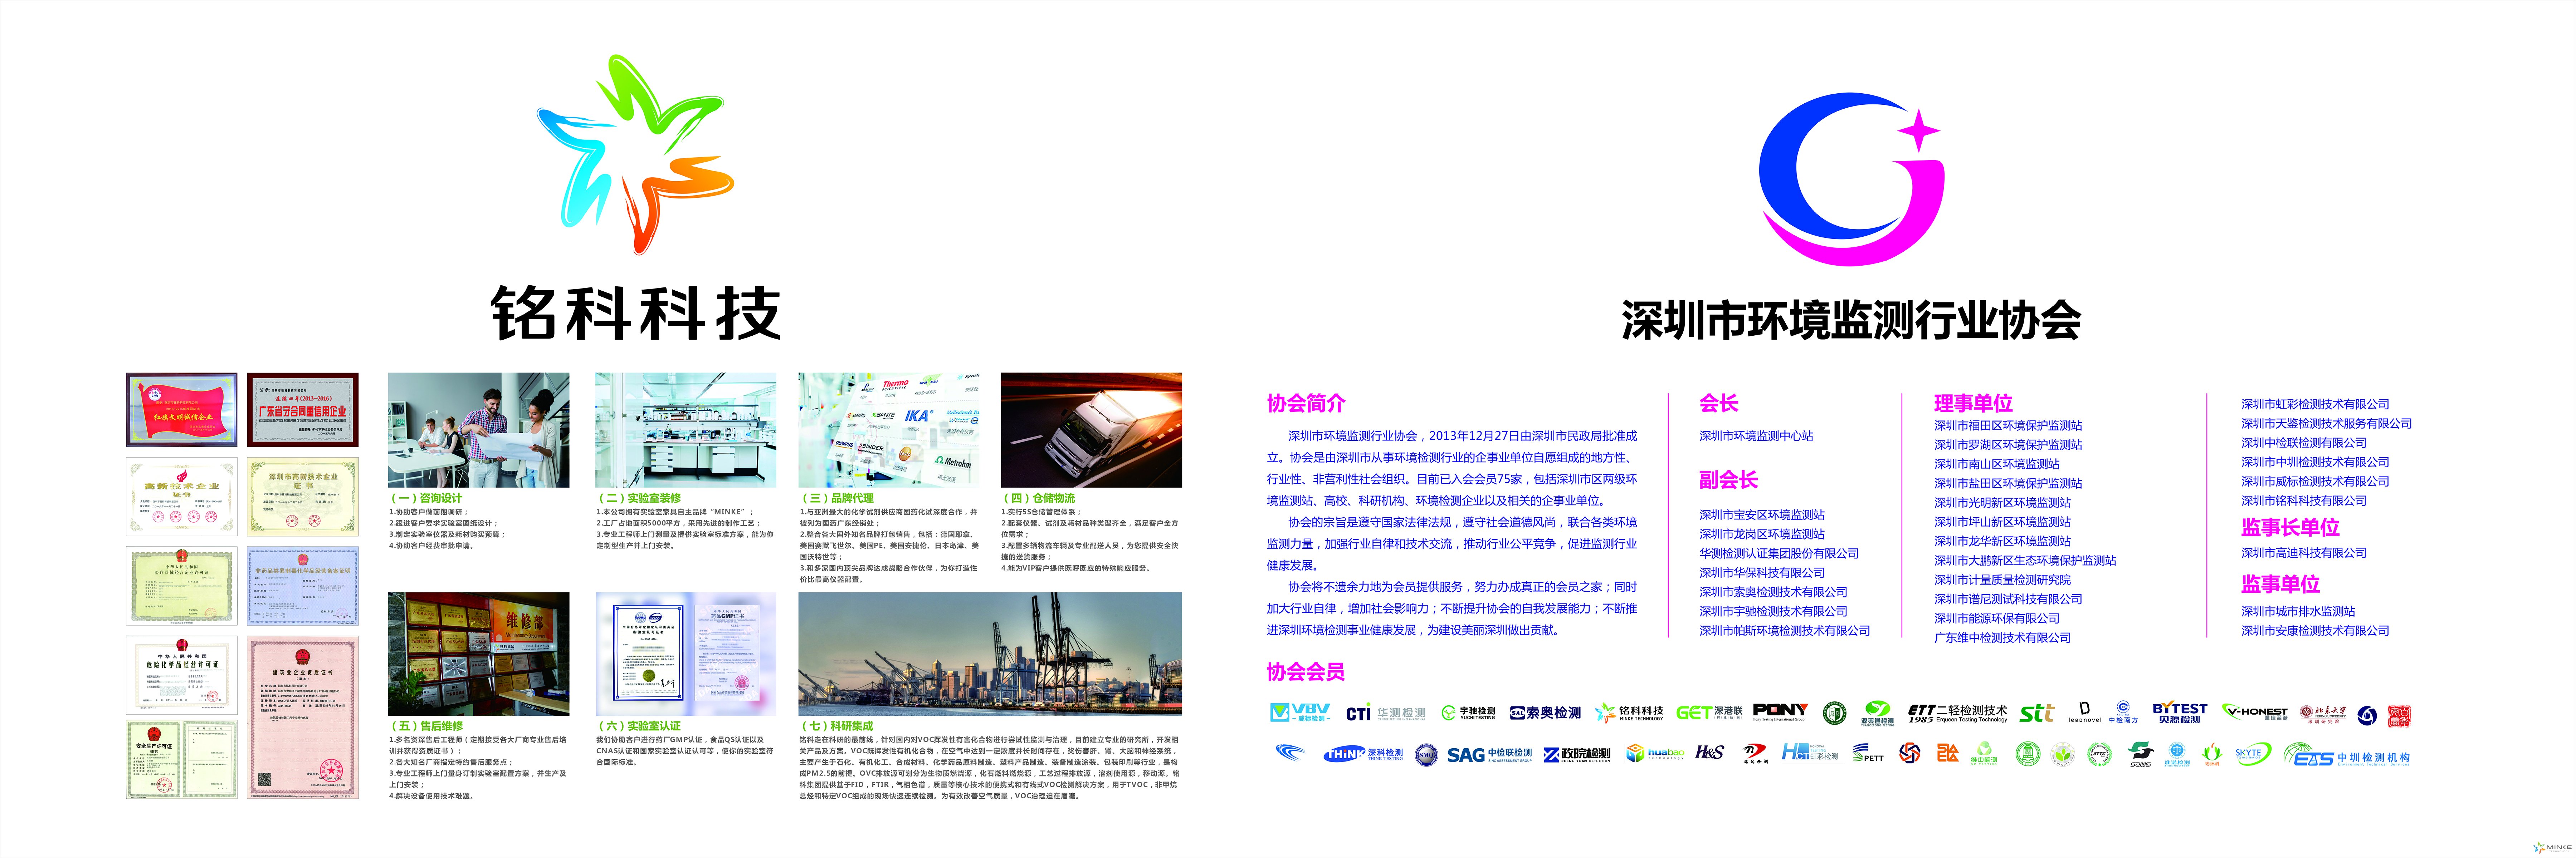Click 深圳市帕斯环境检测技术有限公司 entry
The width and height of the screenshot is (2576, 858).
coord(1785,631)
